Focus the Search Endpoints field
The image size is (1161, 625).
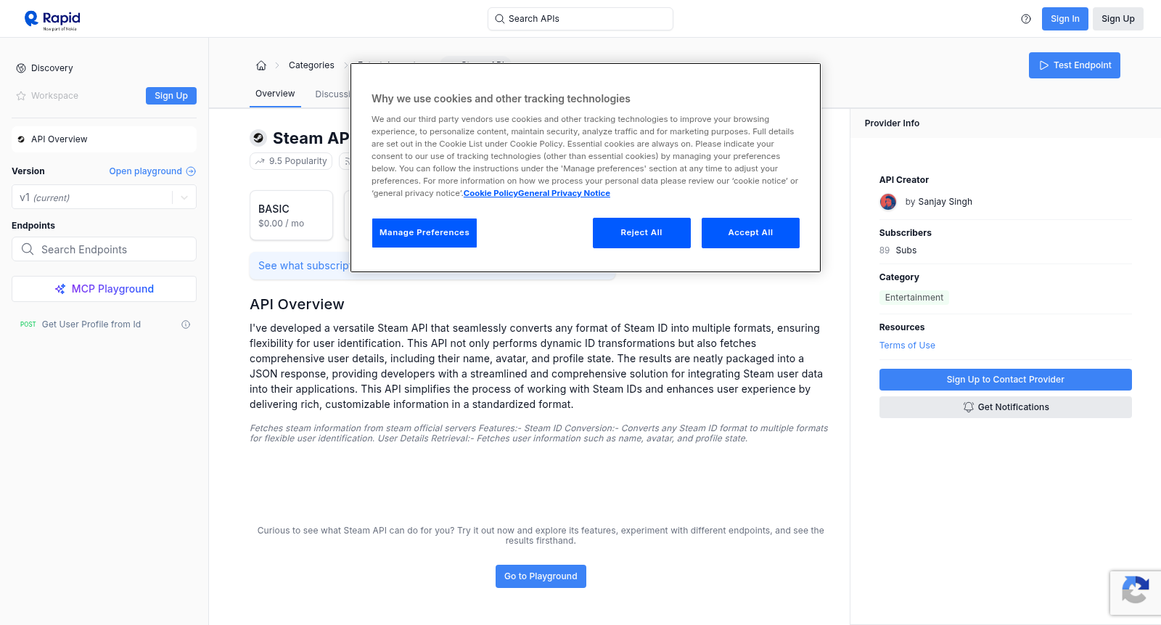tap(104, 249)
